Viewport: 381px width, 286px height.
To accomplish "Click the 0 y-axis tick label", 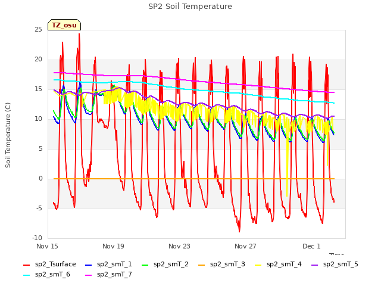I will click(40, 179).
